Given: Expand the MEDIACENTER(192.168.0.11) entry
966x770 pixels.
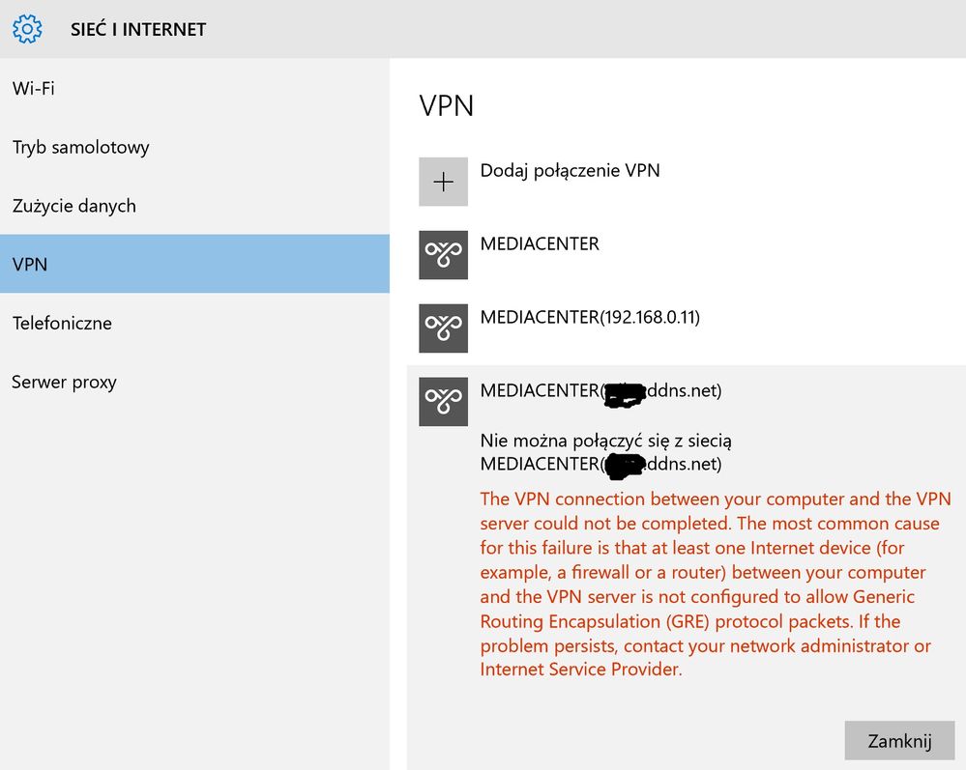Looking at the screenshot, I should pos(591,317).
